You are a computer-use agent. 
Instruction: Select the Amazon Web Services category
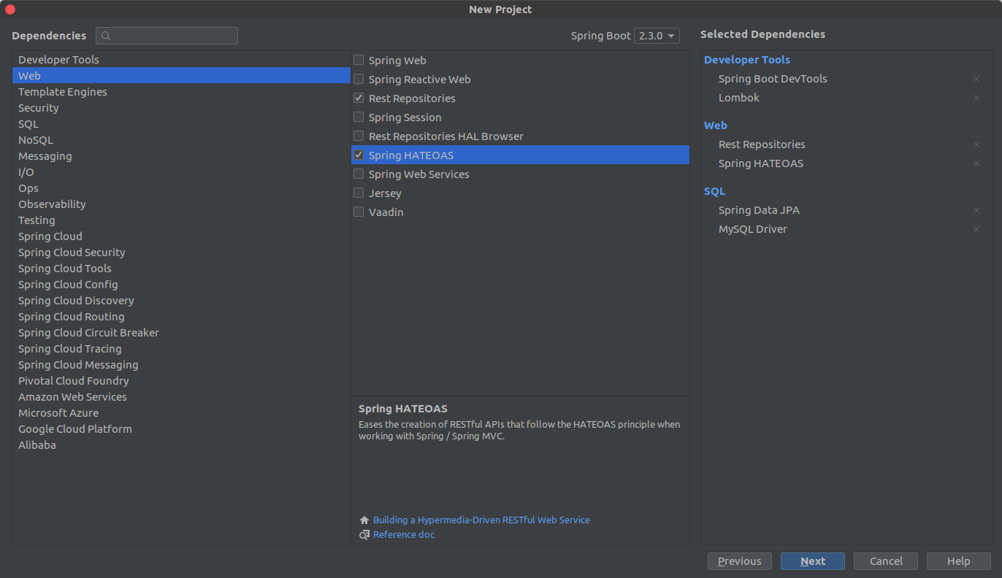(x=181, y=397)
